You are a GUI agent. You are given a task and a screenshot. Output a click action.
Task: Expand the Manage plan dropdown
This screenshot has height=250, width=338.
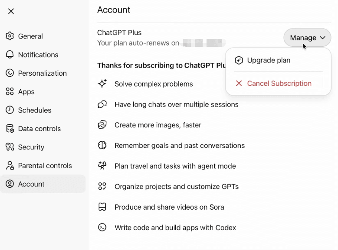coord(307,38)
